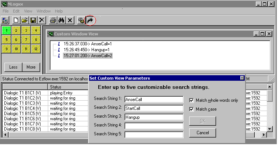Click the Less button
Image resolution: width=279 pixels, height=146 pixels.
pos(13,67)
